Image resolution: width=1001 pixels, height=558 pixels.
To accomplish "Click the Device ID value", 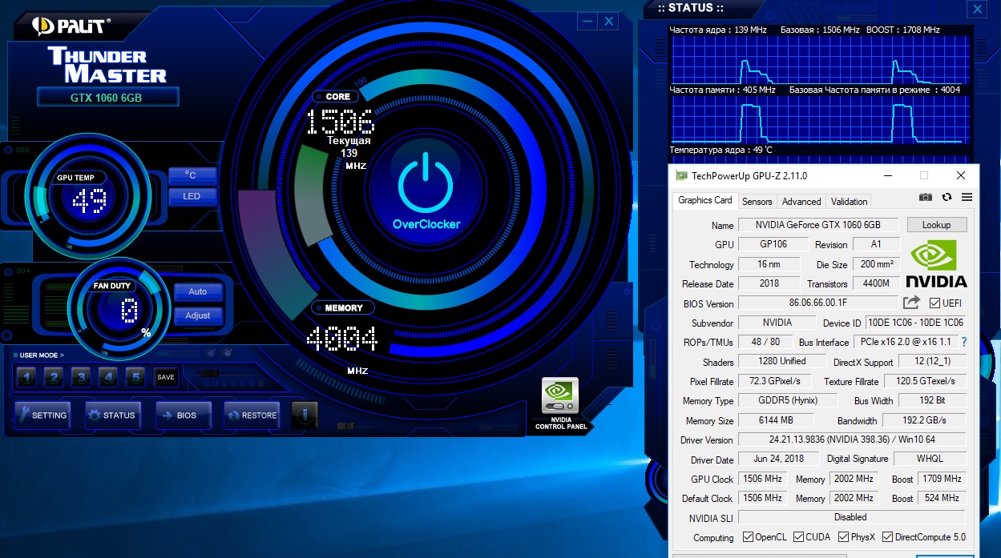I will 915,323.
